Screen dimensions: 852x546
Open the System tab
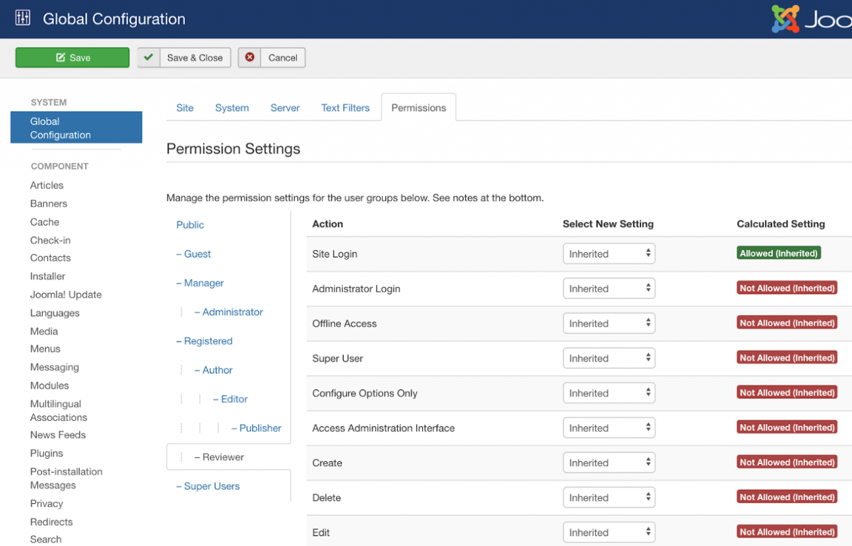click(232, 108)
